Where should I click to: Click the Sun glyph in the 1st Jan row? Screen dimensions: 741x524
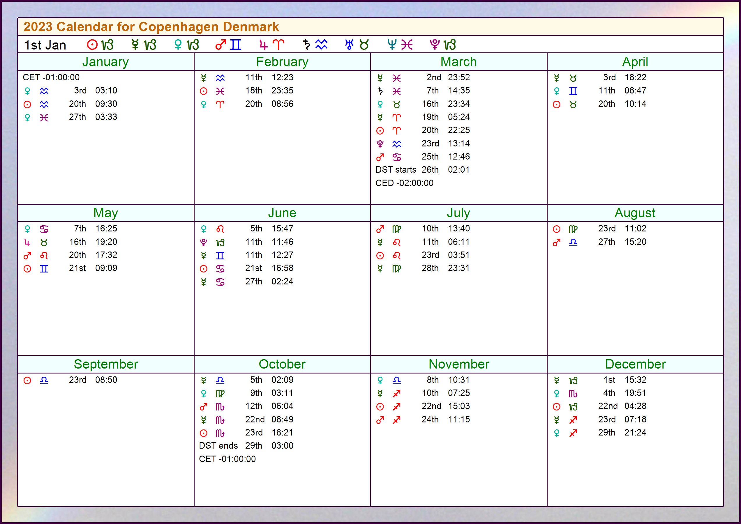(92, 45)
